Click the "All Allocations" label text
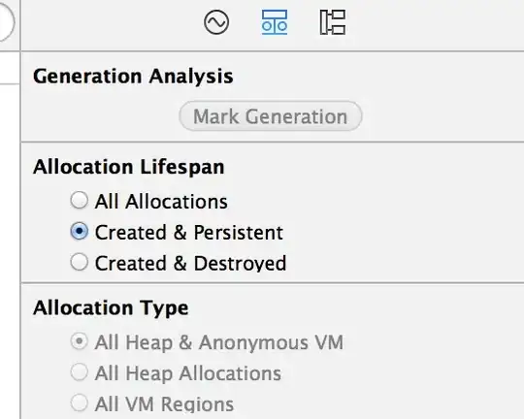 [x=161, y=202]
